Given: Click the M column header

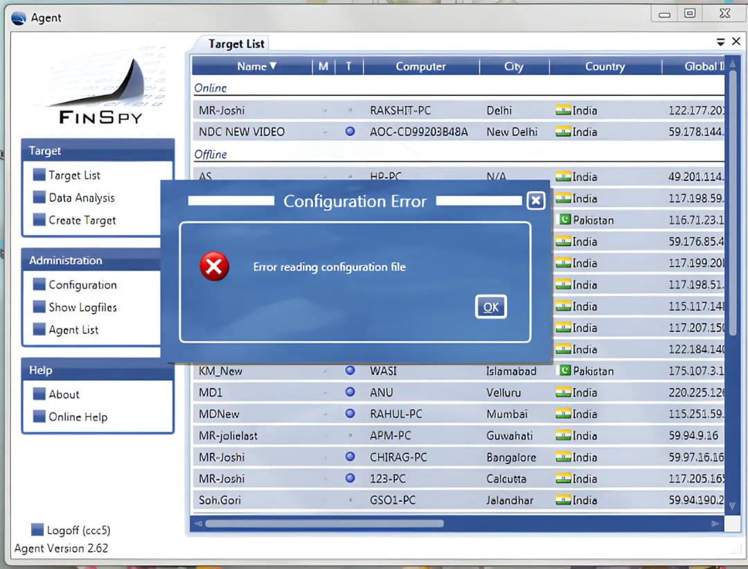Looking at the screenshot, I should [323, 67].
